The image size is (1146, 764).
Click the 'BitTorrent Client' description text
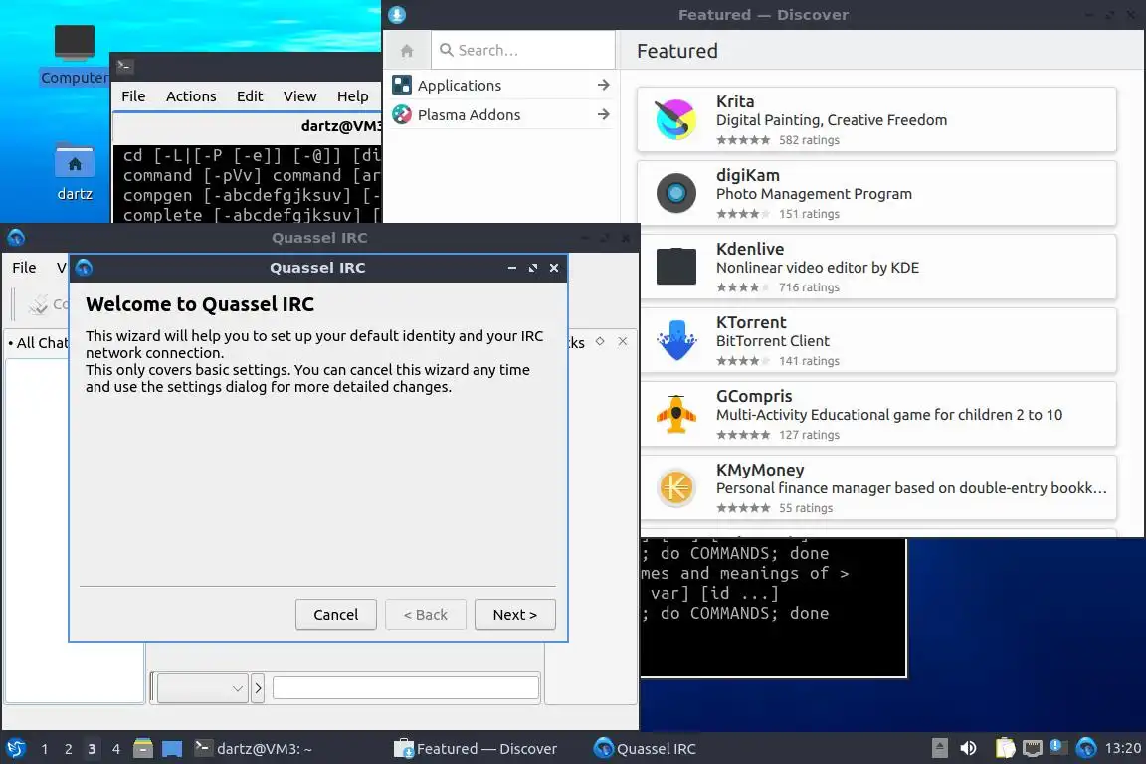(773, 340)
